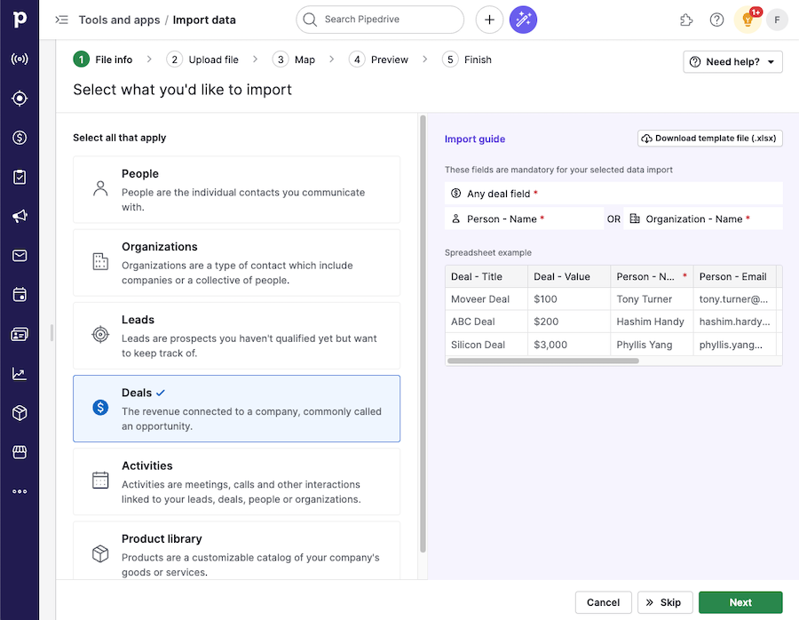799x620 pixels.
Task: Click the Cancel button
Action: 604,602
